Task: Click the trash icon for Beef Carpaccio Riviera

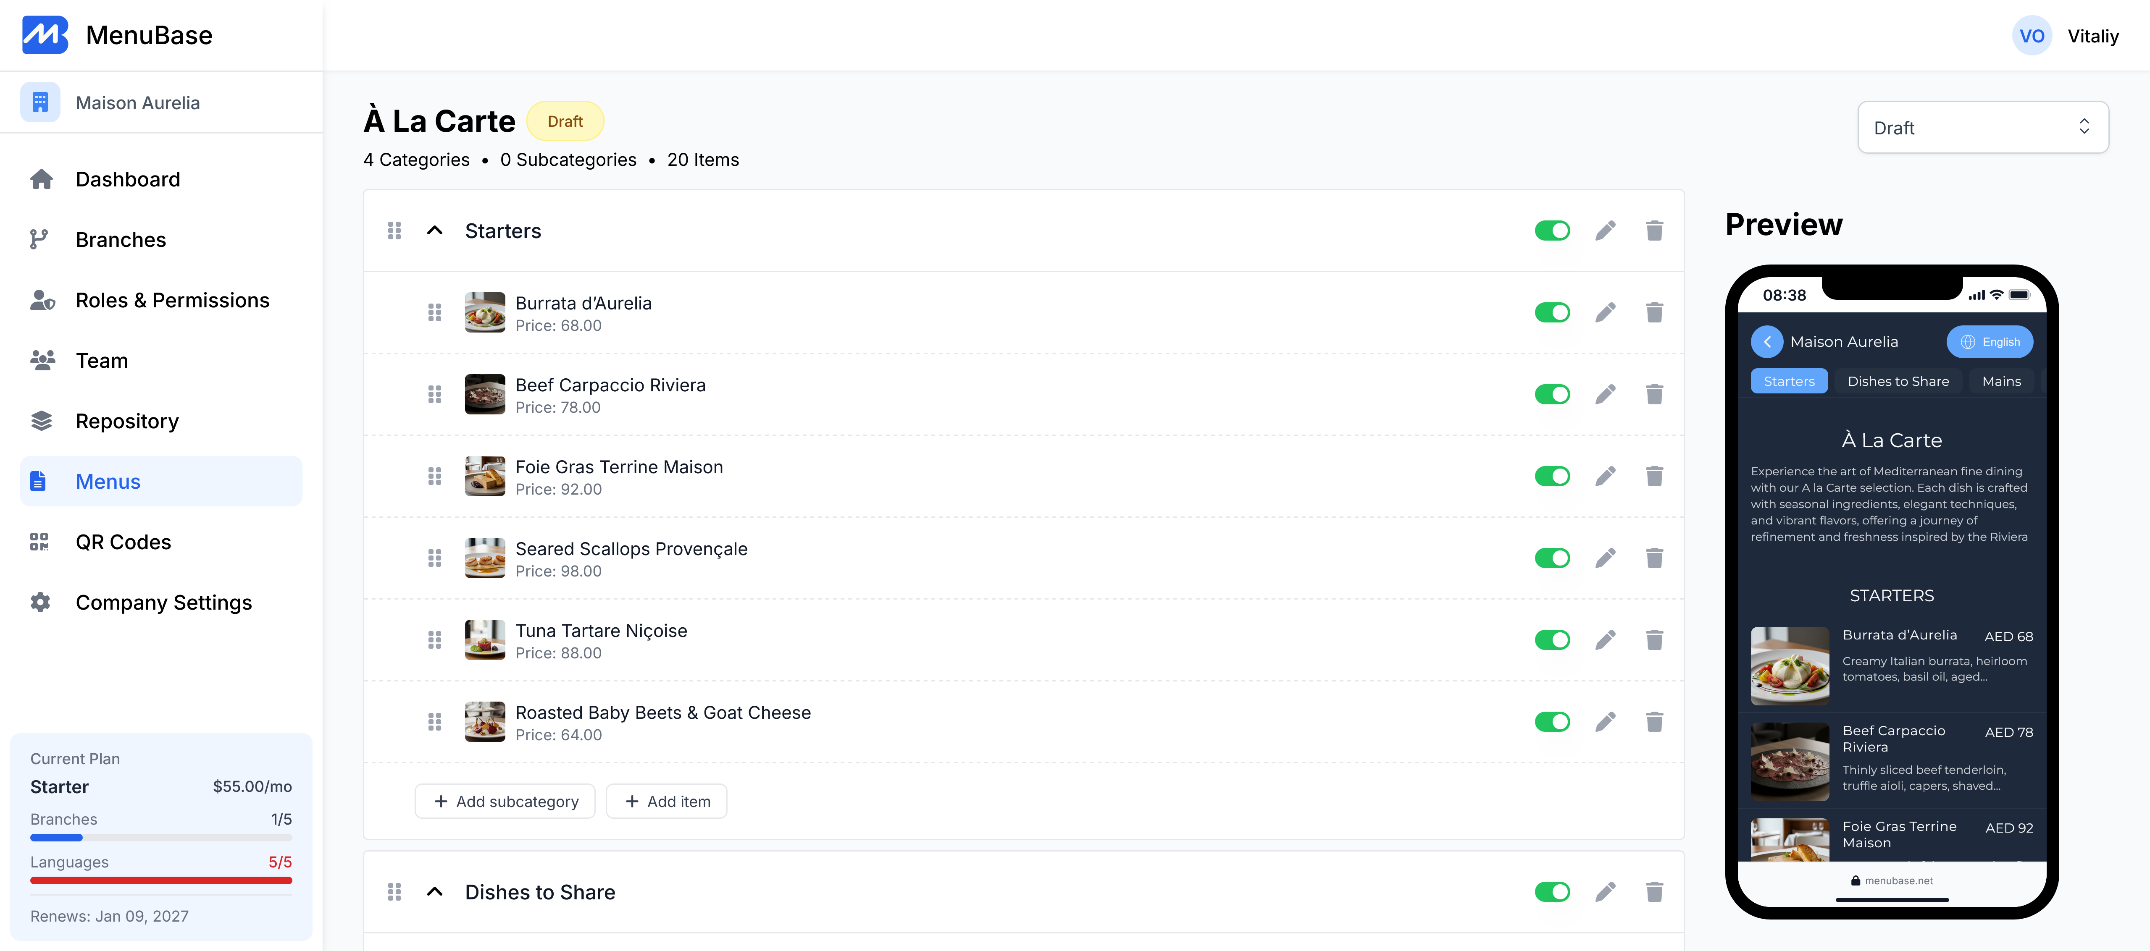Action: [x=1655, y=394]
